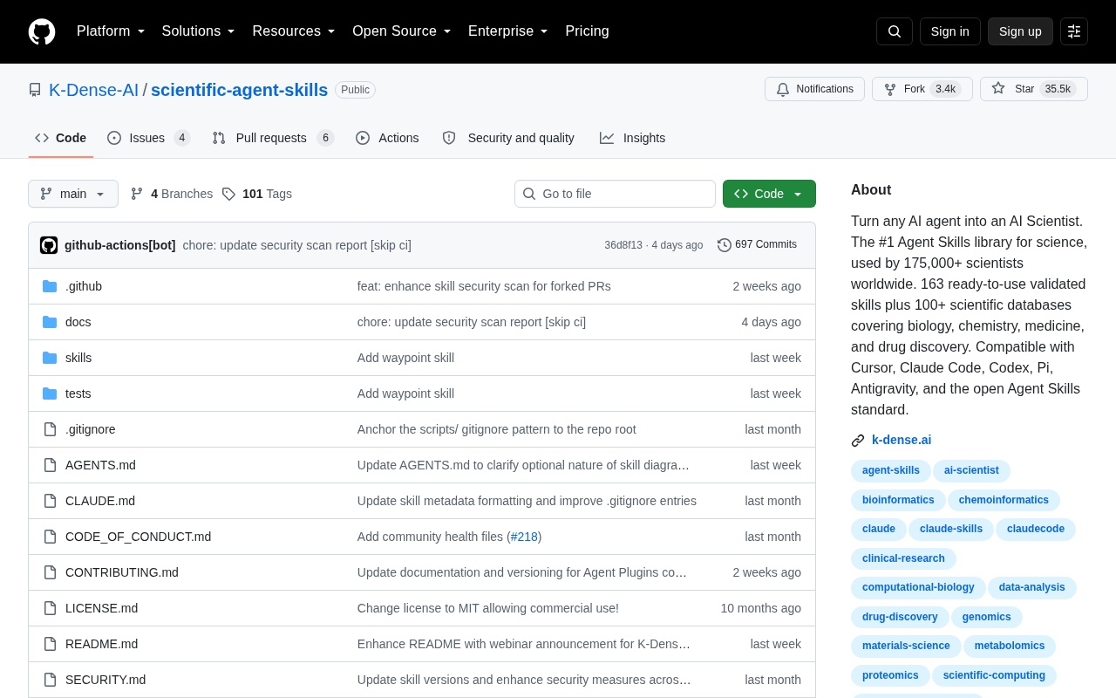
Task: Click the file icon for CLAUDE.md
Action: [x=50, y=501]
